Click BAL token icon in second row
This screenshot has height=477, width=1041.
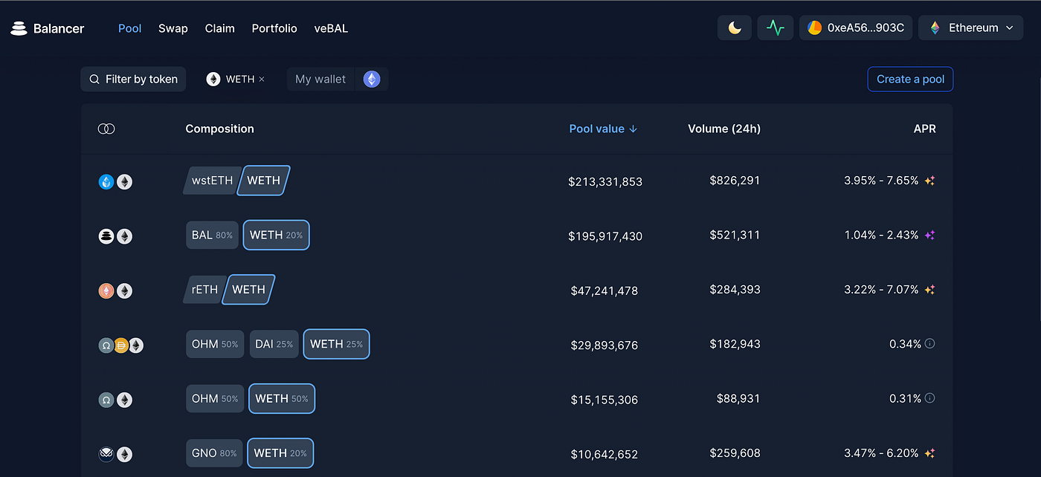[x=106, y=236]
